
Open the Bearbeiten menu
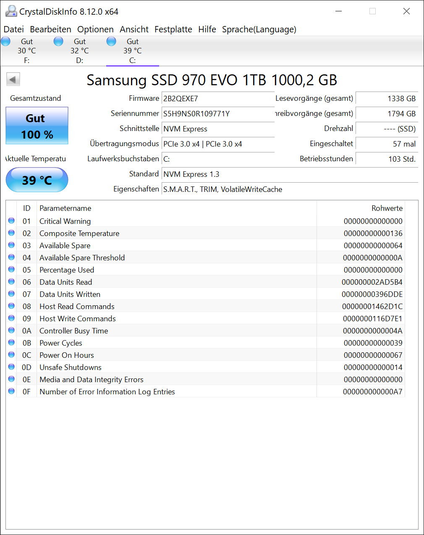50,29
